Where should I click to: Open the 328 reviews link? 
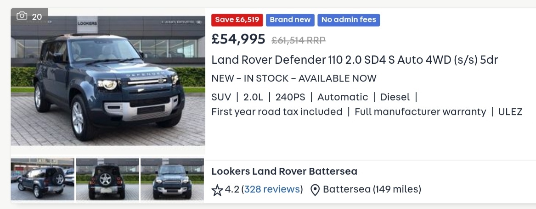[x=272, y=189]
